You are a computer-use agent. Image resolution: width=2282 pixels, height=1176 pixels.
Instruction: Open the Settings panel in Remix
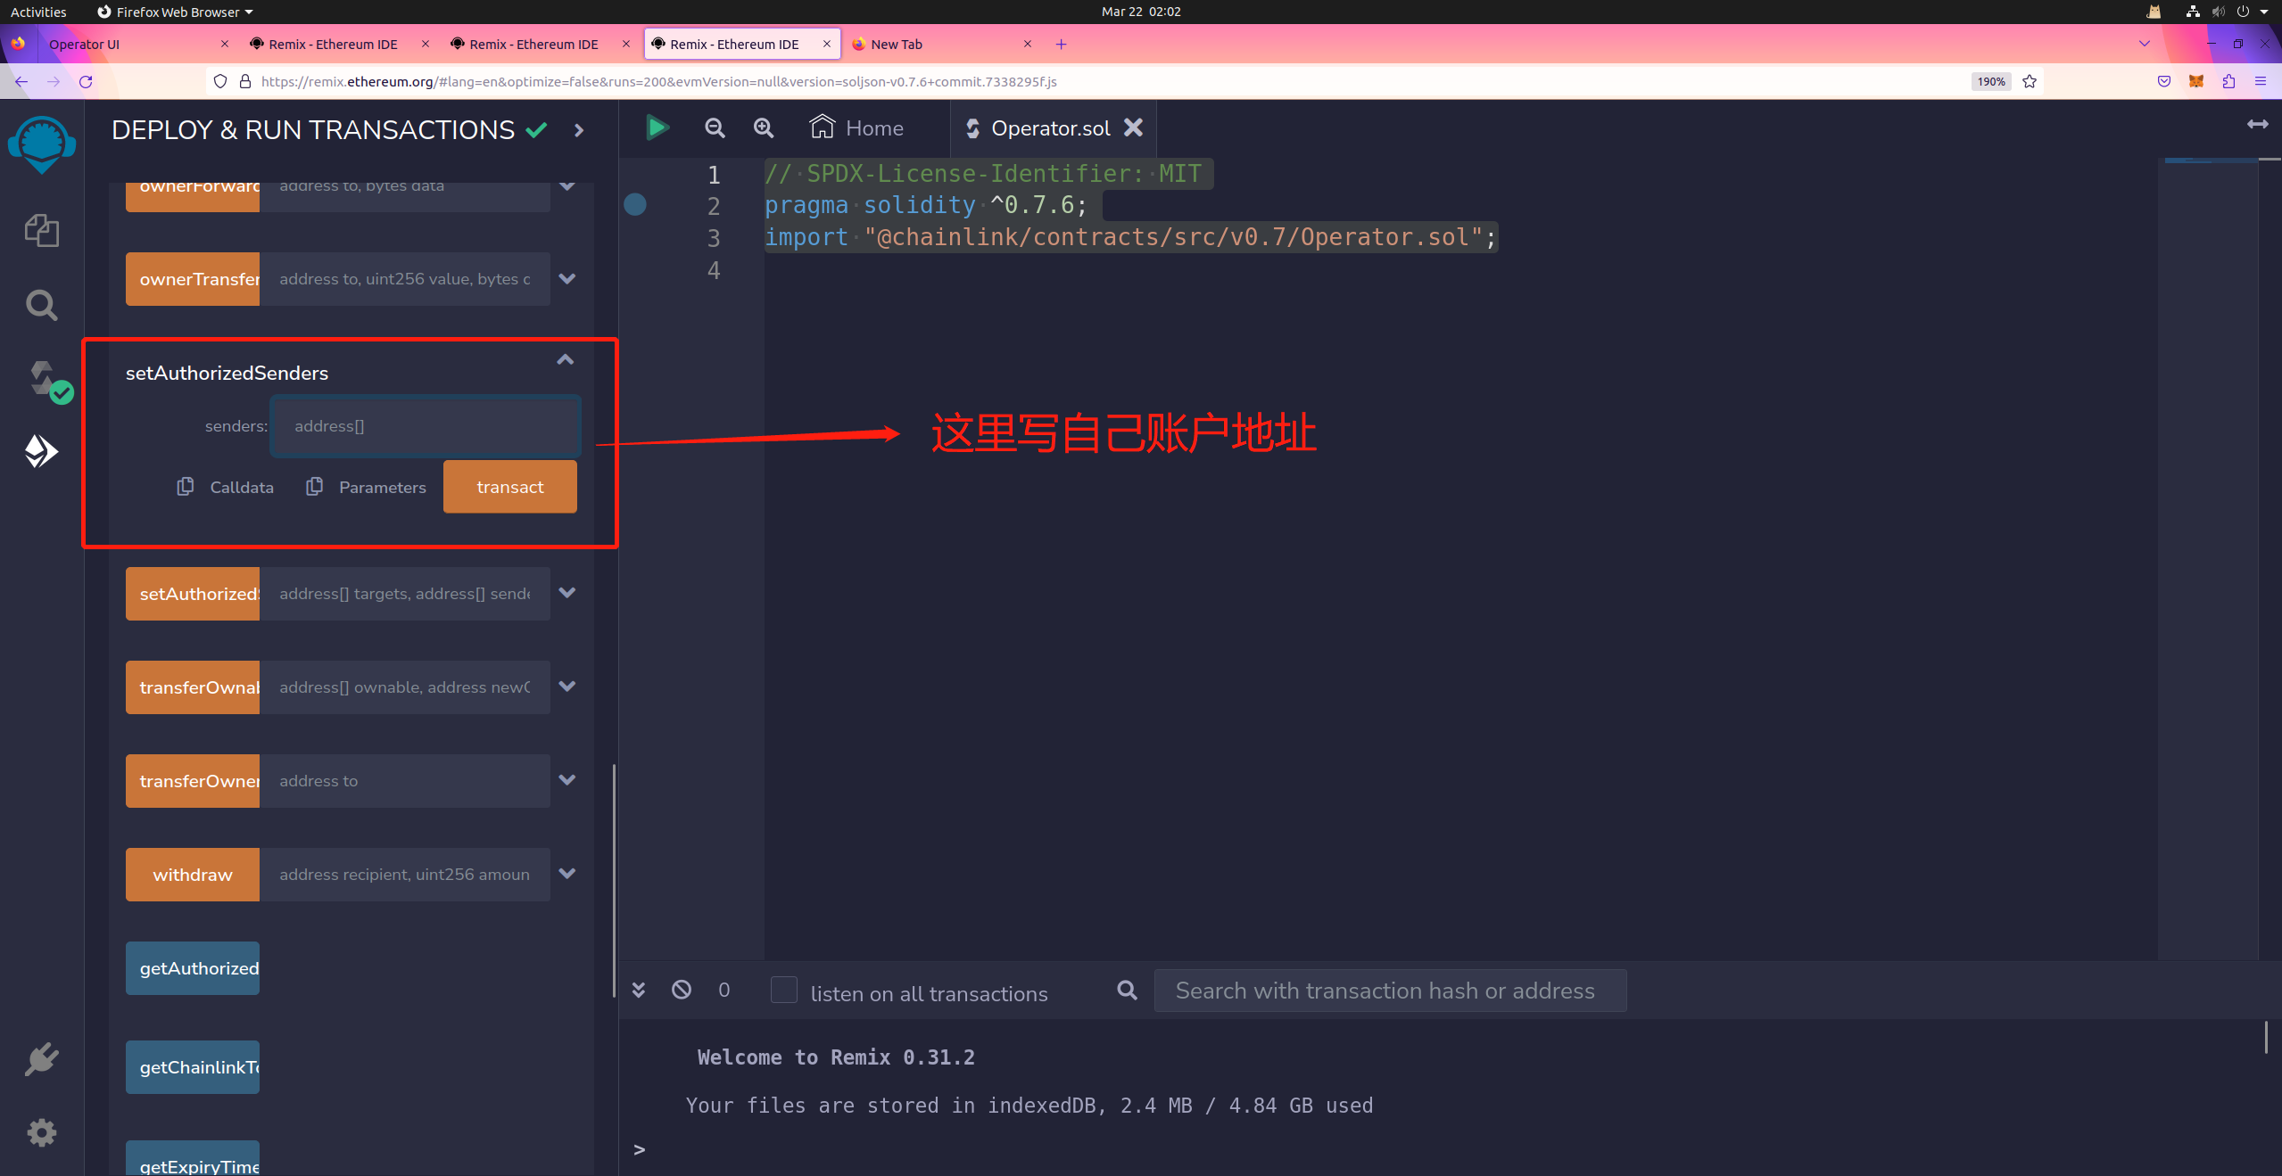41,1132
